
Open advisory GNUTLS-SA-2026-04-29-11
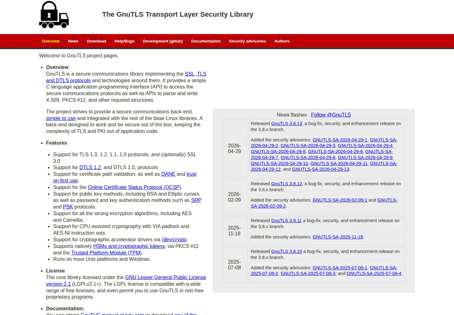pyautogui.click(x=339, y=163)
